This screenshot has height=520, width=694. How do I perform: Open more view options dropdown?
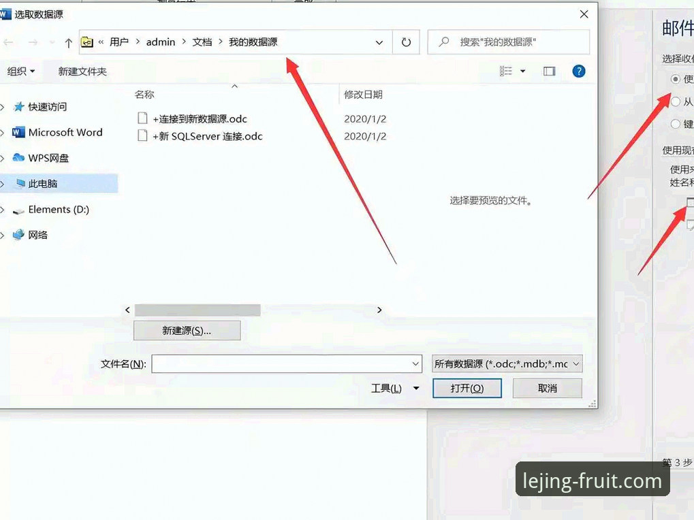coord(522,71)
